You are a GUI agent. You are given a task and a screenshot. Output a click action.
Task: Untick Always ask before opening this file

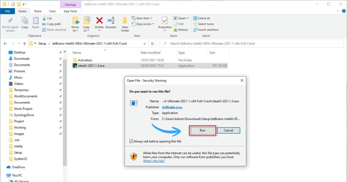pos(131,141)
